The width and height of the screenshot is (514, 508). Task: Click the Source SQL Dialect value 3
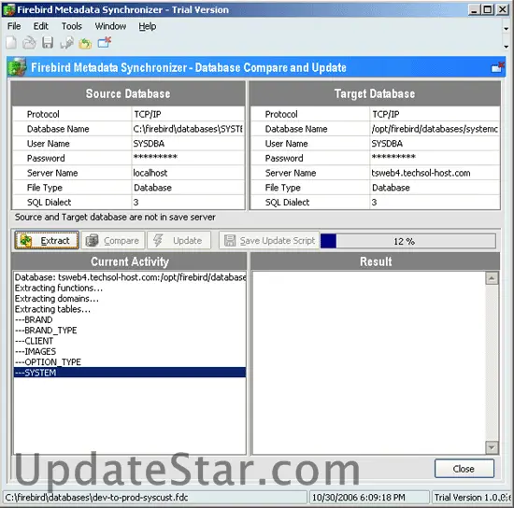[188, 202]
